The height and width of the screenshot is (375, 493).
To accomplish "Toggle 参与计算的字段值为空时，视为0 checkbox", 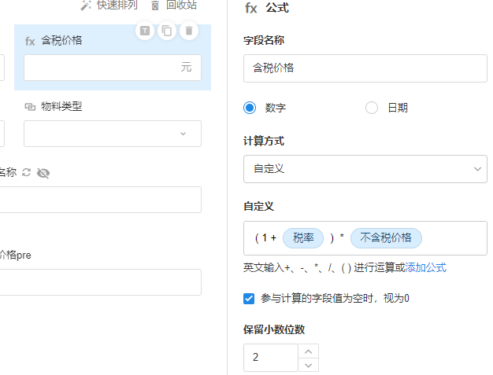I will (249, 299).
